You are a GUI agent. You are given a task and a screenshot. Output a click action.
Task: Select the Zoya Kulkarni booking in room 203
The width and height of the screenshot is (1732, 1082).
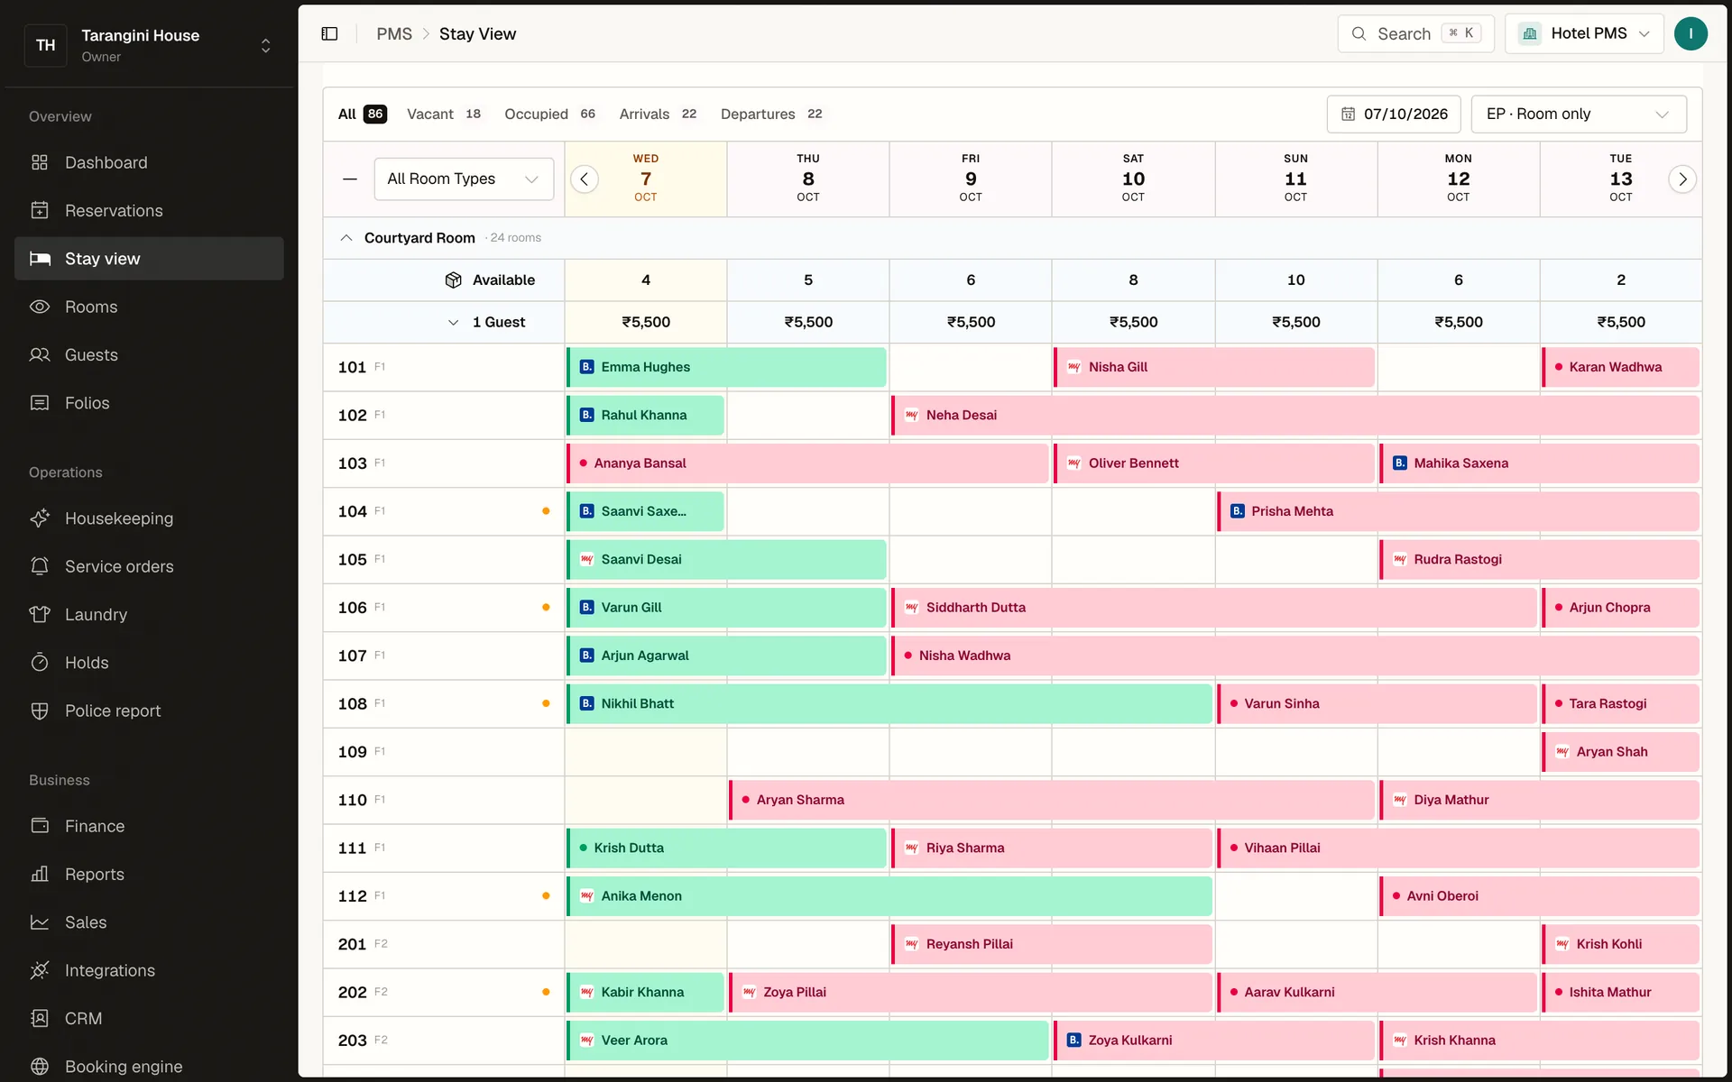tap(1214, 1040)
